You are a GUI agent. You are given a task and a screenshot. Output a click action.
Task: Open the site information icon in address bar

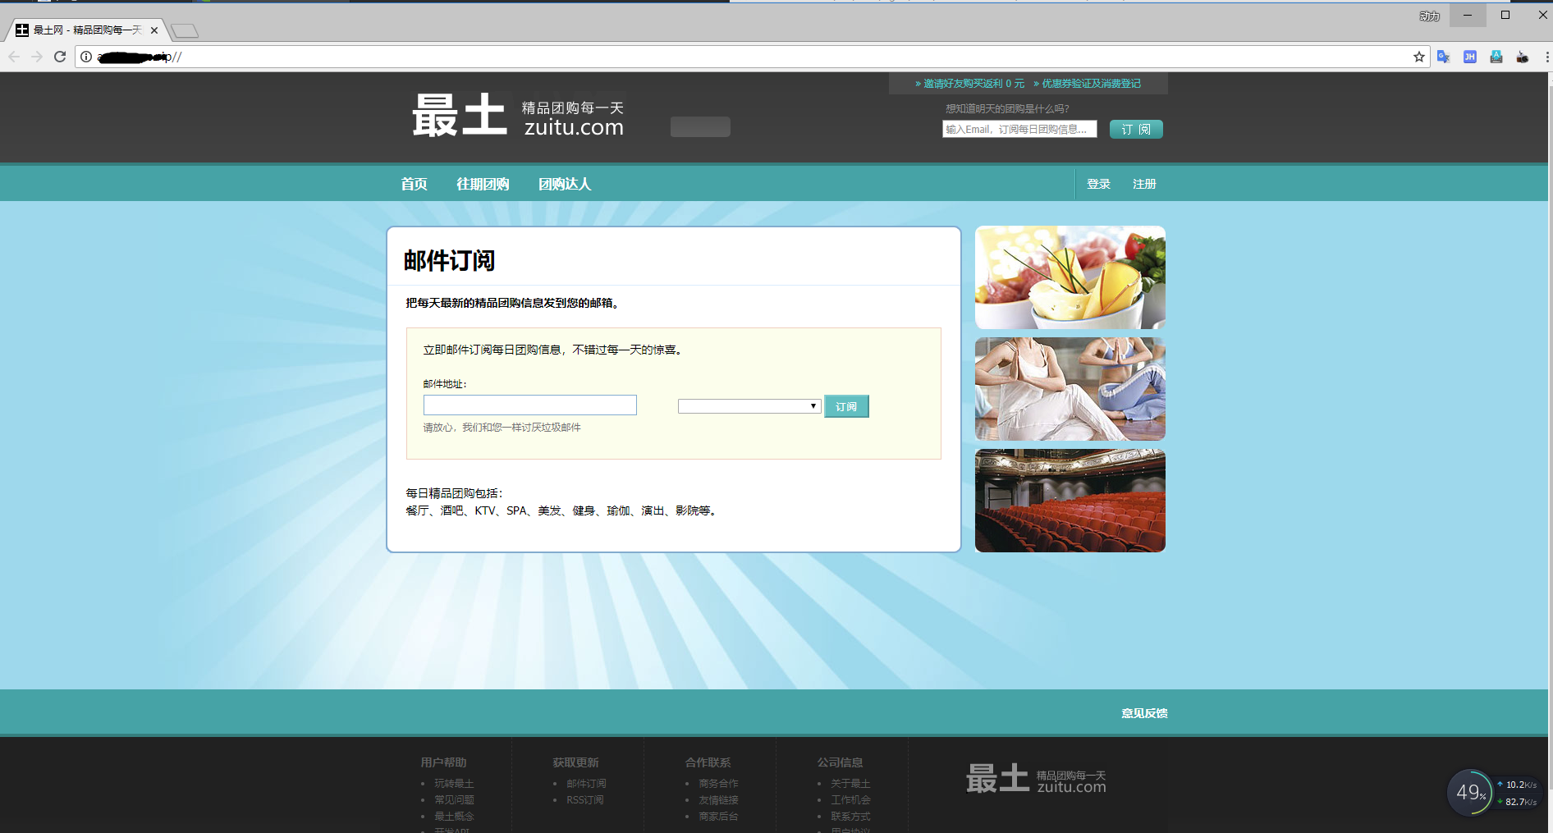click(x=86, y=57)
